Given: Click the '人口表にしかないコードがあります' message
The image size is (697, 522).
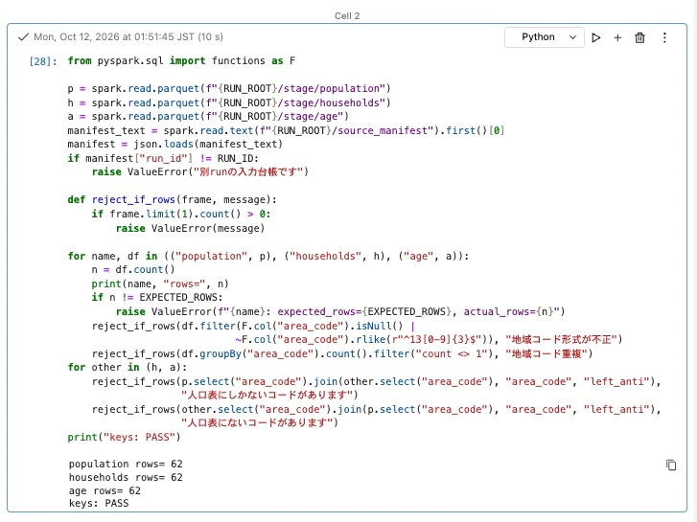Looking at the screenshot, I should 269,395.
